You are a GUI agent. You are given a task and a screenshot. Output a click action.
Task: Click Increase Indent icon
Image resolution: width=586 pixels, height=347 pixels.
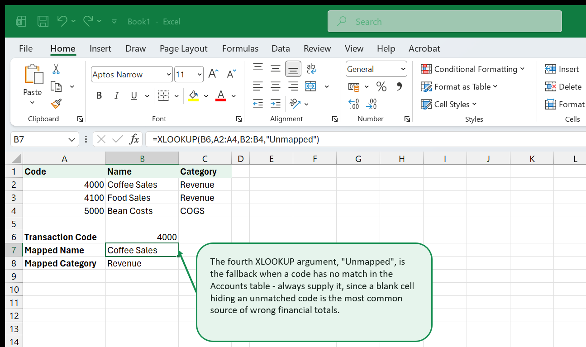[276, 104]
